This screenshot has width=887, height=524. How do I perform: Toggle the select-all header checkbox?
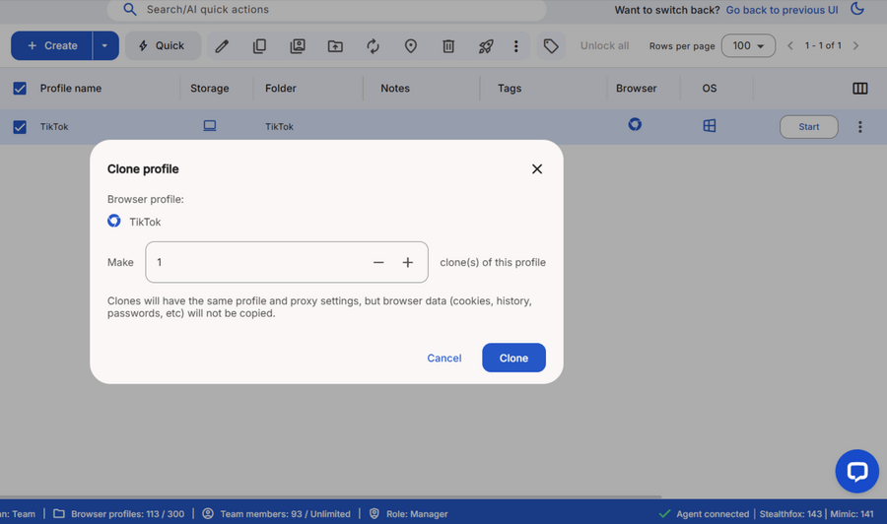tap(20, 89)
